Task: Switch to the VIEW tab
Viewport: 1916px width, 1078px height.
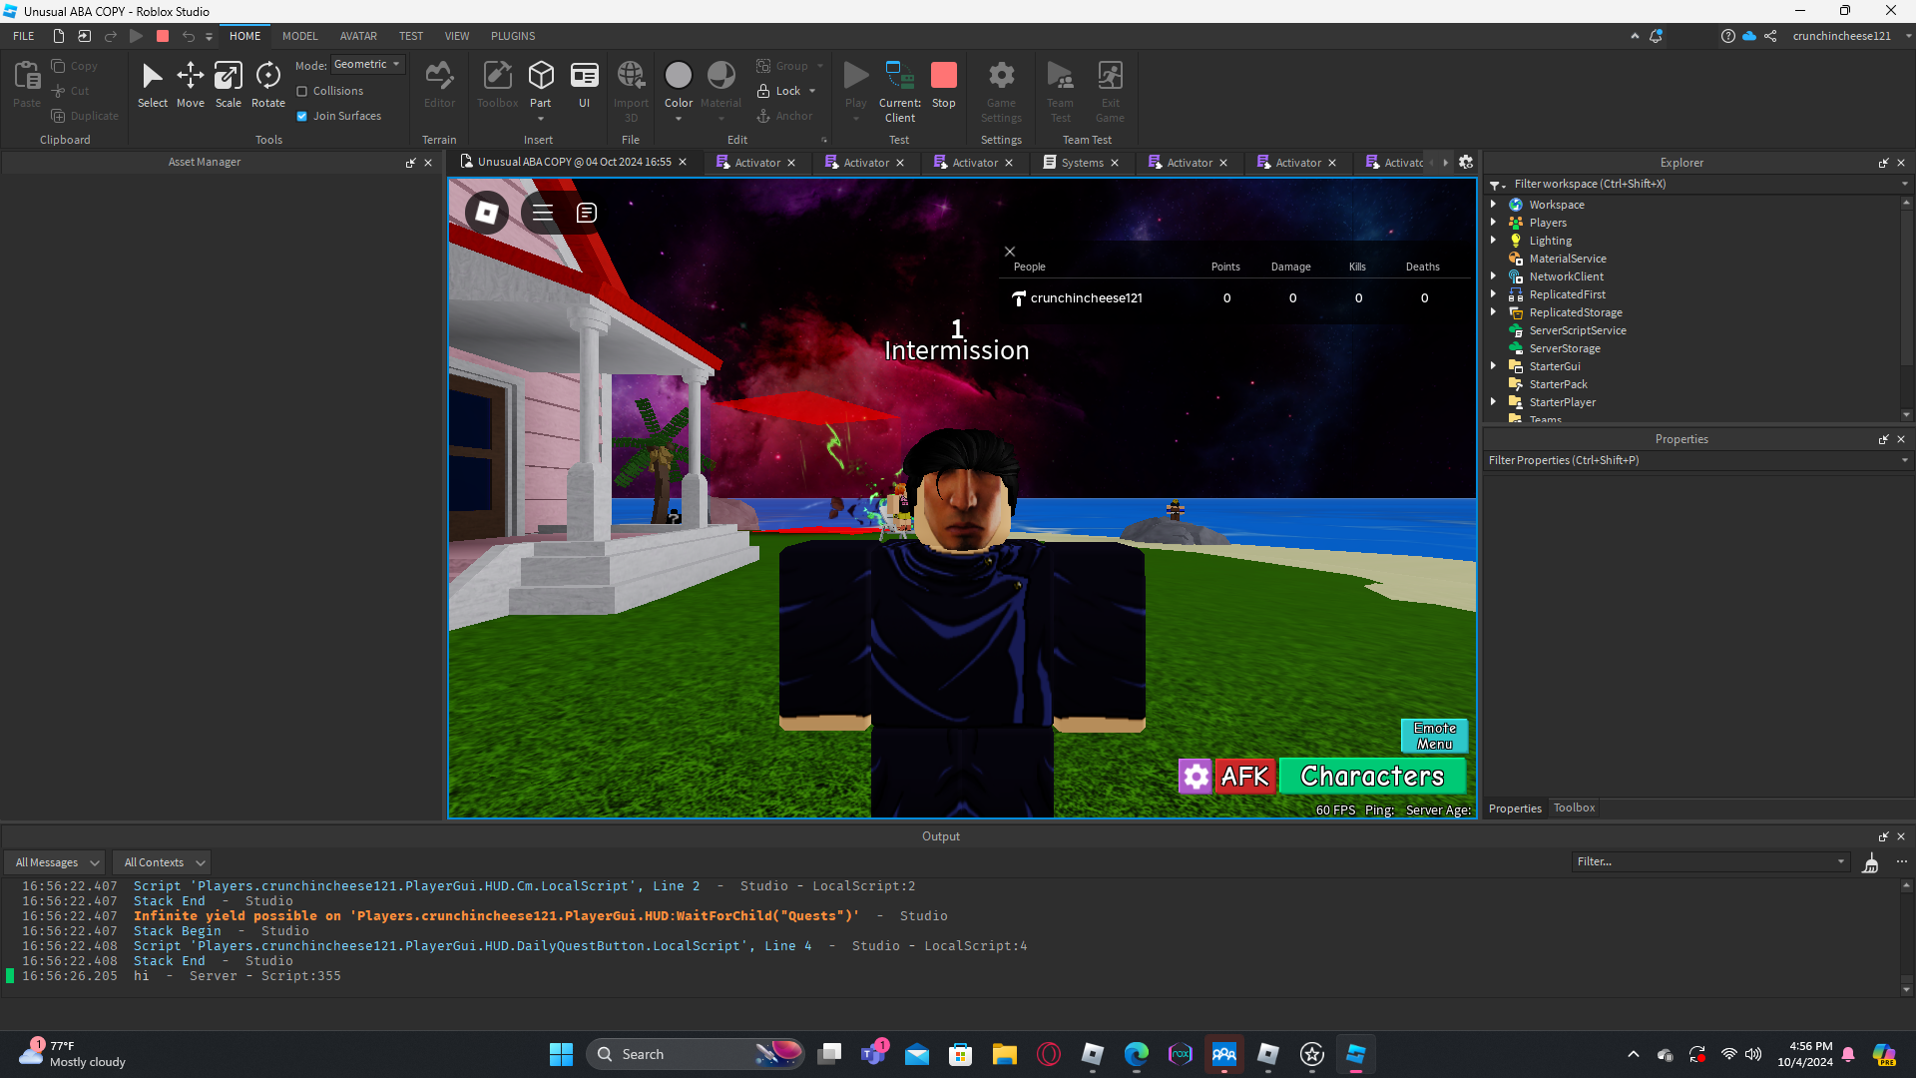Action: click(457, 36)
